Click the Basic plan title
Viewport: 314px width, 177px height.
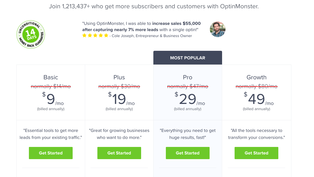[x=51, y=77]
